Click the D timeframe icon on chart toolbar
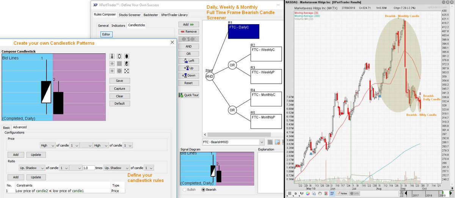The width and height of the screenshot is (455, 198). point(296,193)
